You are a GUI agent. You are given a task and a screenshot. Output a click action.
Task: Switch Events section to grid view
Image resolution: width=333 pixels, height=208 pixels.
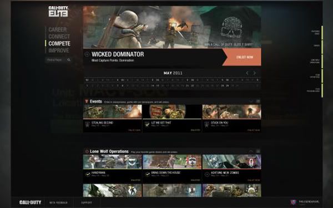[258, 102]
